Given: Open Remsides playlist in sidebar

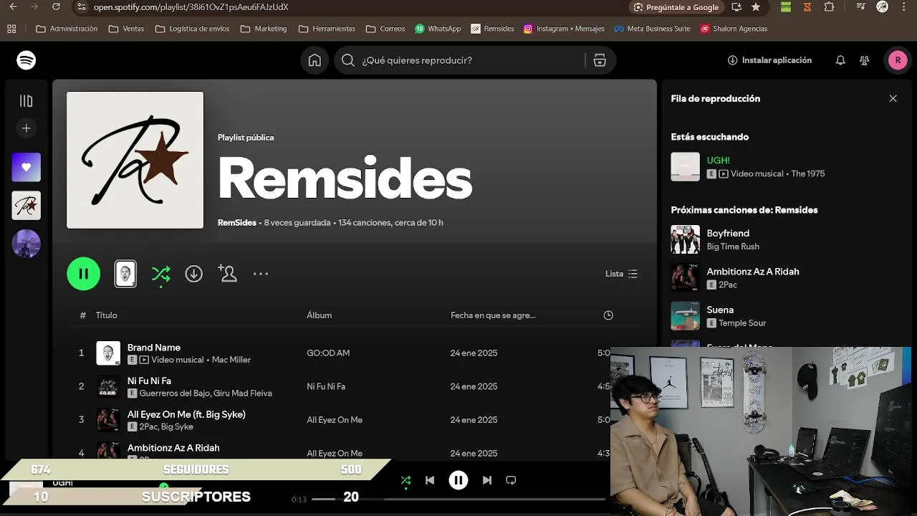Looking at the screenshot, I should click(x=27, y=206).
